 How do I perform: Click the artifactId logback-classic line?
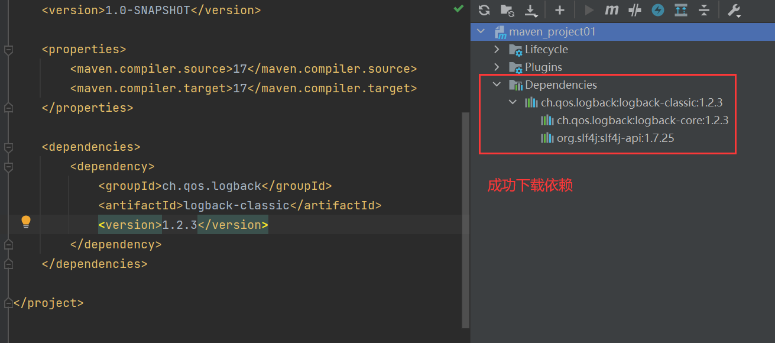point(240,205)
